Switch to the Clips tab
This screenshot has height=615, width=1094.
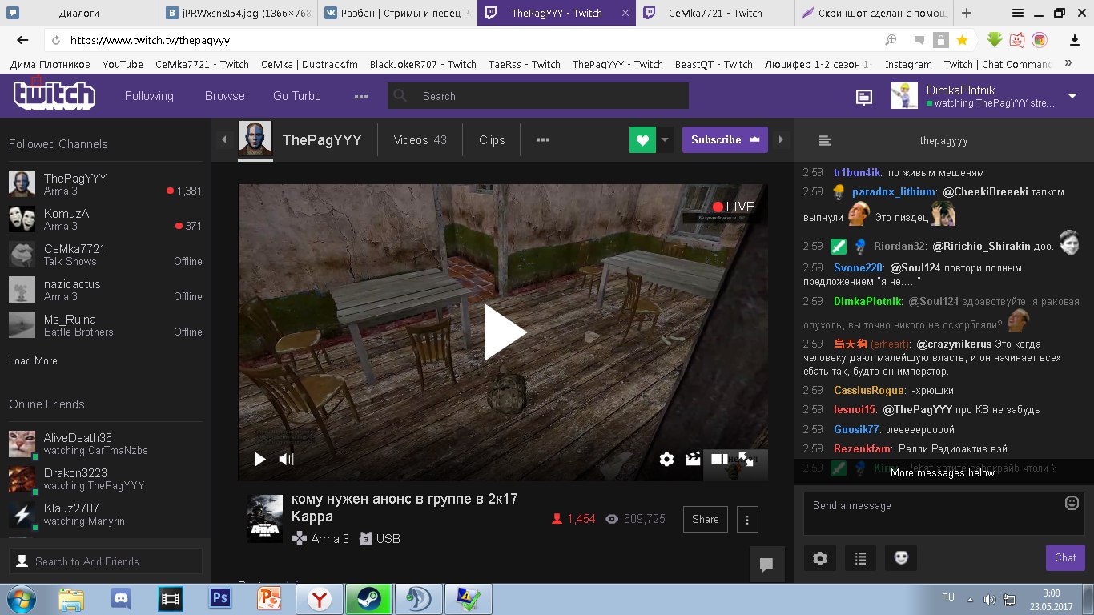492,139
